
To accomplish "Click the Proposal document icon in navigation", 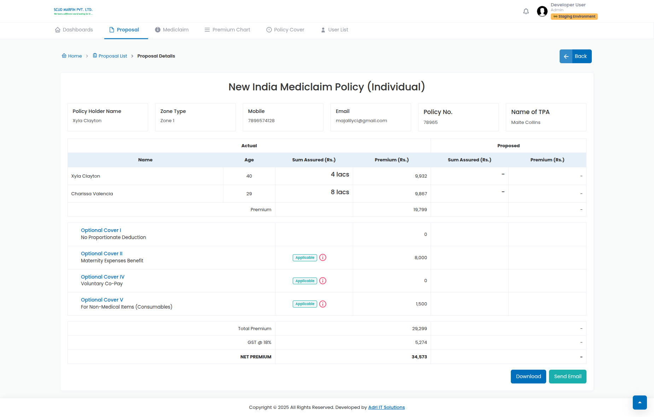I will pyautogui.click(x=112, y=30).
